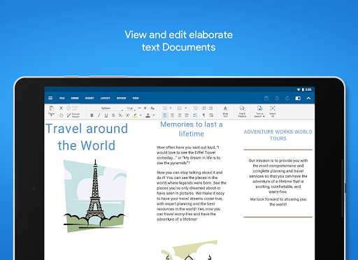The image size is (358, 260).
Task: Open Find & Replace
Action: pos(242,111)
